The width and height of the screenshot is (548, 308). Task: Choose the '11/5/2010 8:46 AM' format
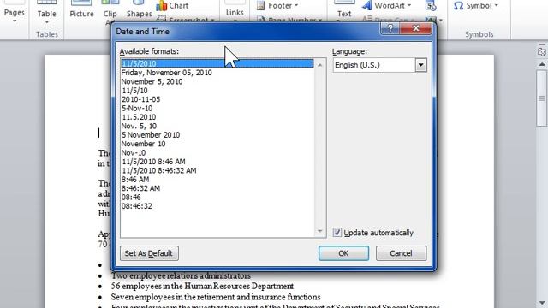[153, 162]
